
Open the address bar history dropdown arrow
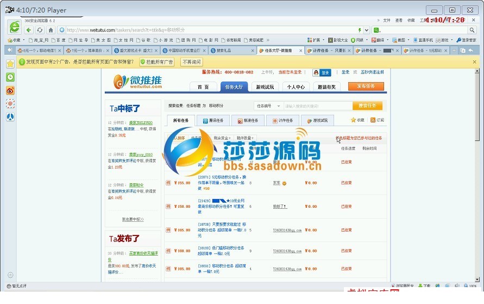coord(367,30)
